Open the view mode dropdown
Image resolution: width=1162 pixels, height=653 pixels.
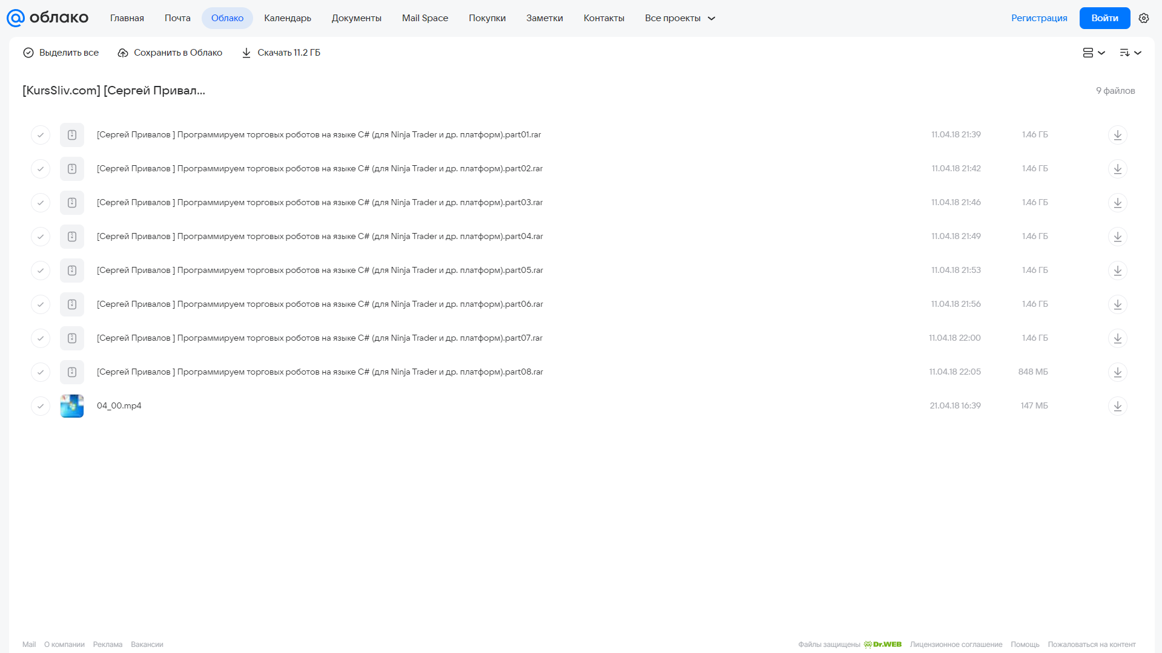1094,53
